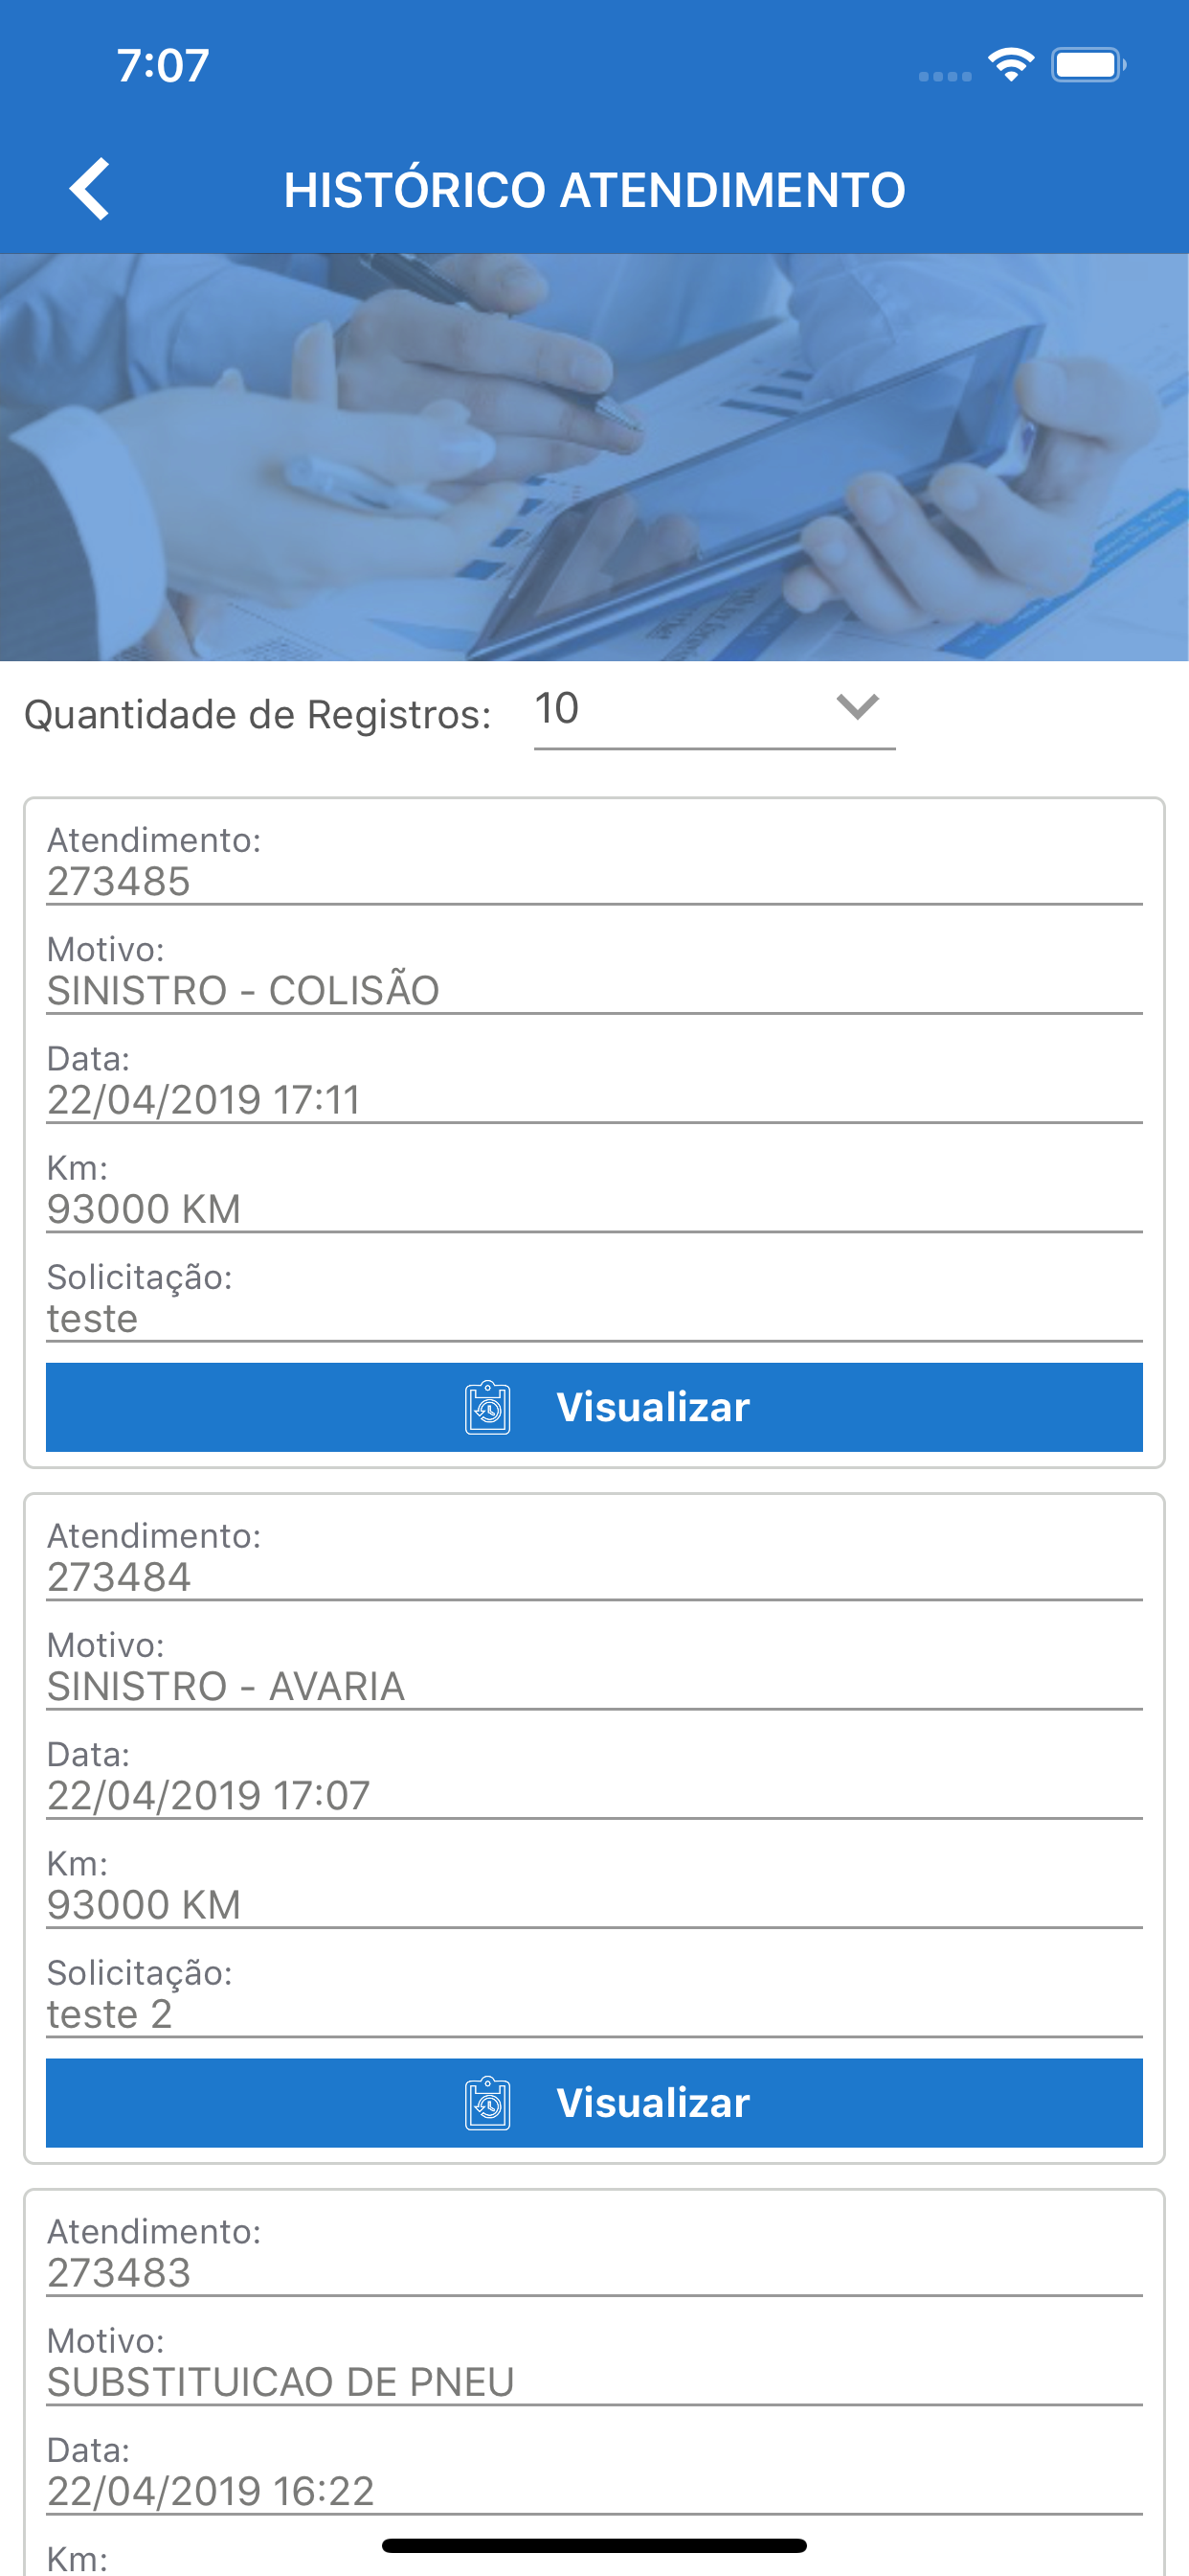Tap the SUBSTITUICAO DE PNEU motivo

[x=280, y=2382]
